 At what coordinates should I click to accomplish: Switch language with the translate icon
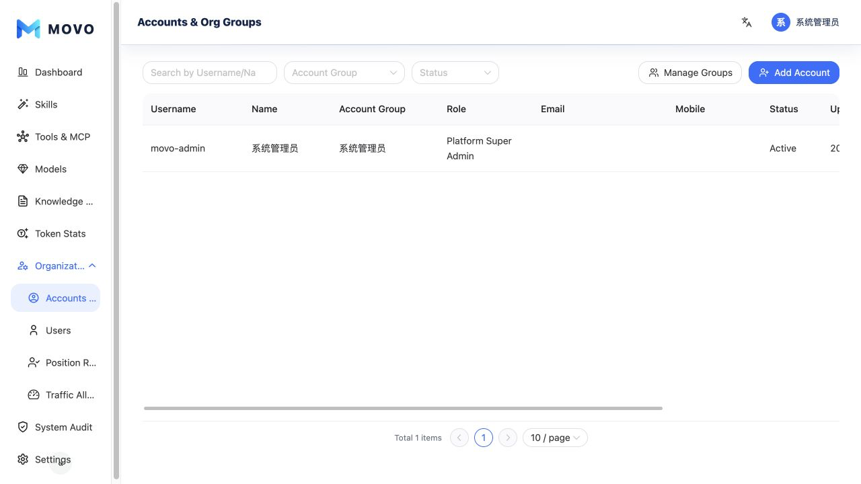pos(747,22)
